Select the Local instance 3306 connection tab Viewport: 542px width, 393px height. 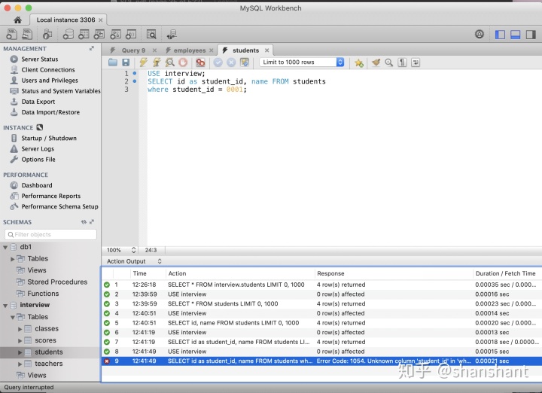point(65,20)
